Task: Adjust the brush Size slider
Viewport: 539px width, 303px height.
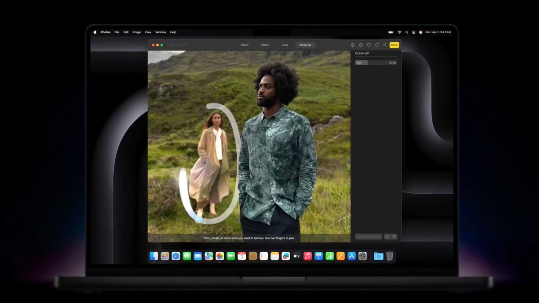Action: click(x=368, y=62)
